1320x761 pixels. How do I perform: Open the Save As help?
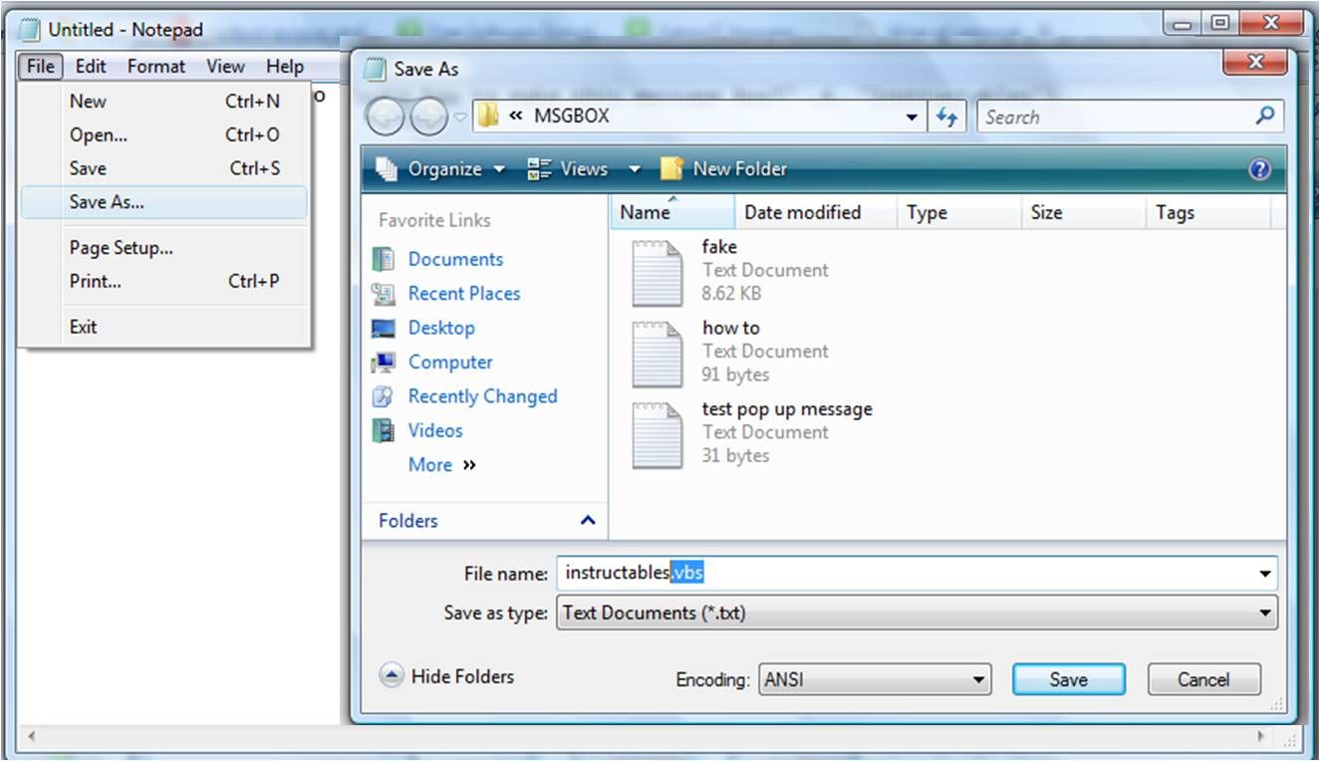click(x=1261, y=168)
